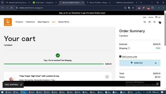Switch to the MyPillow tab

(x=125, y=3)
